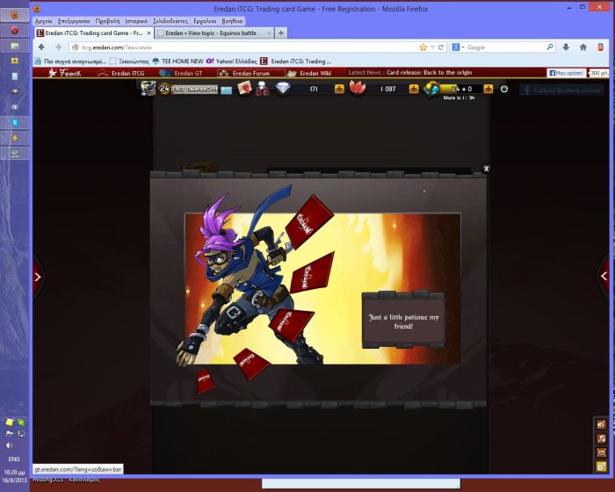Add energy with plus next to 24 + 0
Viewport: 615px width, 492px height.
point(488,89)
